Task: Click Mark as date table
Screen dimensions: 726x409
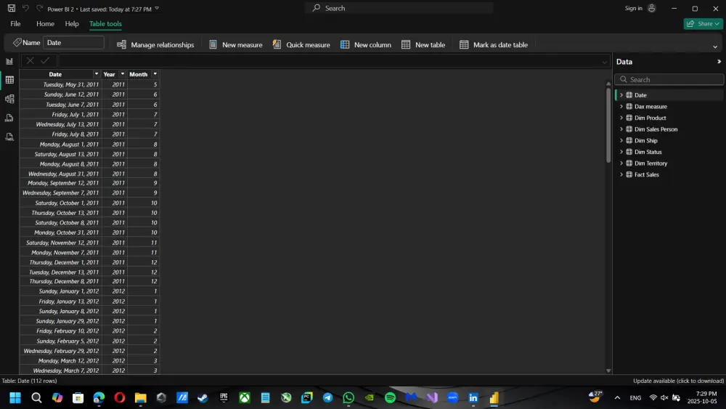Action: tap(494, 44)
